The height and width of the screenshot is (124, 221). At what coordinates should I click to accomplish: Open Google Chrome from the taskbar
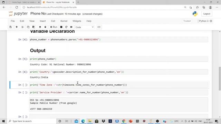point(124,121)
